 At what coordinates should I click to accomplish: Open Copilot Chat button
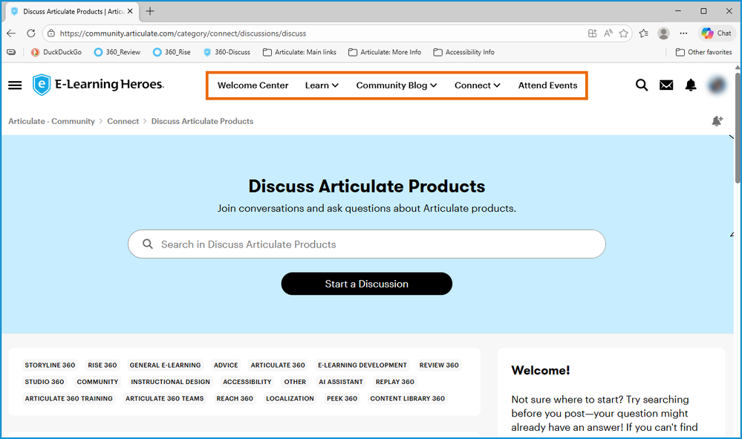(x=717, y=33)
